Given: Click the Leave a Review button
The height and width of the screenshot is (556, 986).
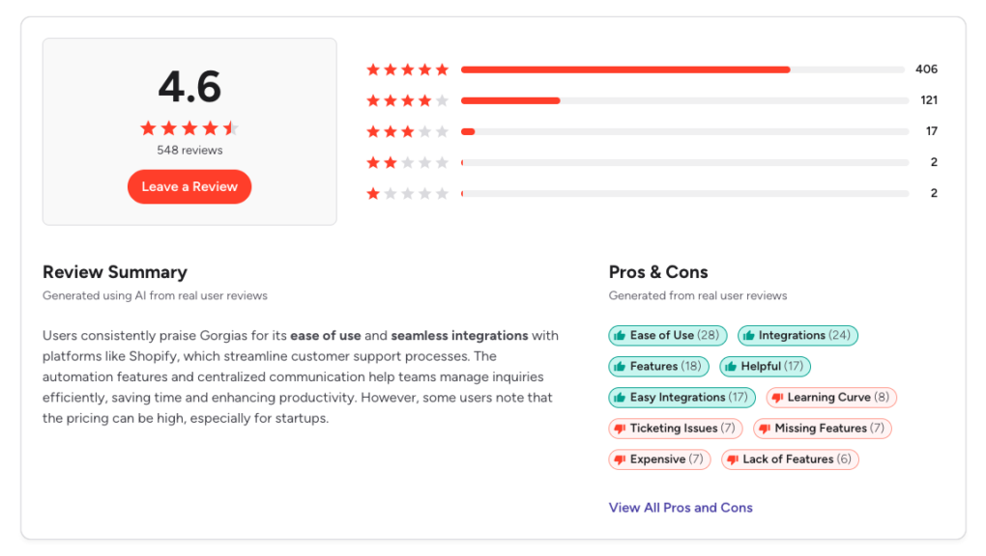Looking at the screenshot, I should click(x=189, y=186).
